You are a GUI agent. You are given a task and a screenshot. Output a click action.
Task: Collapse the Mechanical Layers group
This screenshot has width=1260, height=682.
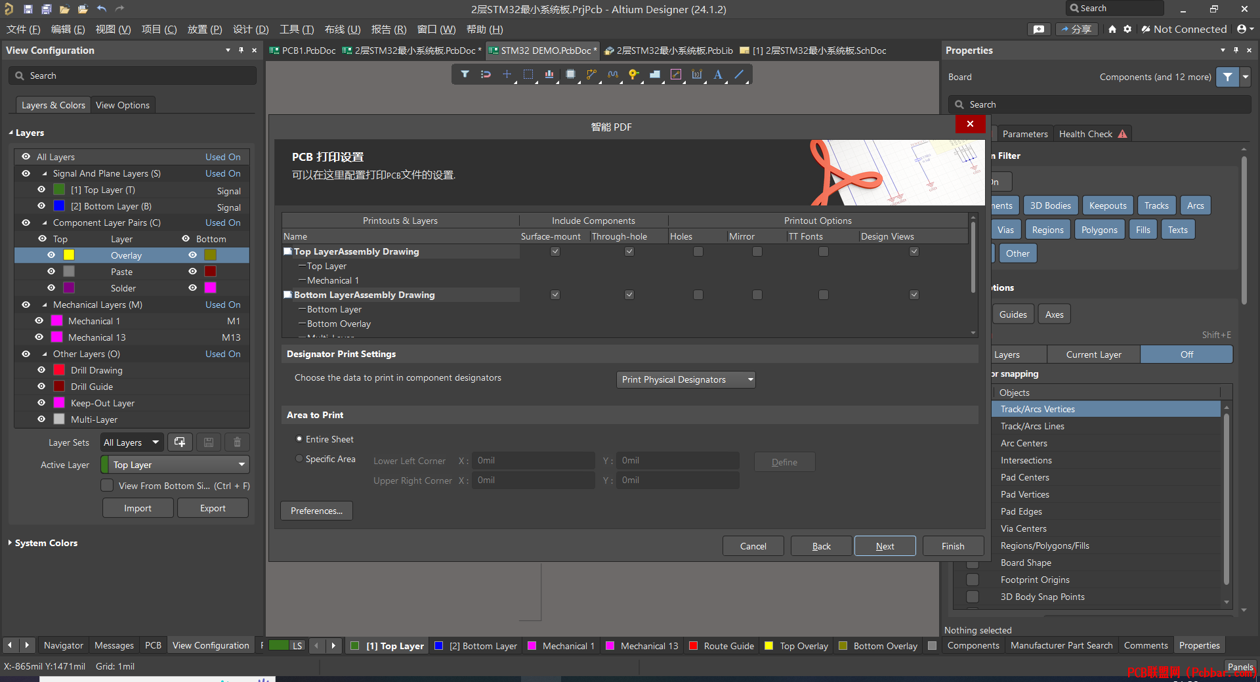(45, 305)
